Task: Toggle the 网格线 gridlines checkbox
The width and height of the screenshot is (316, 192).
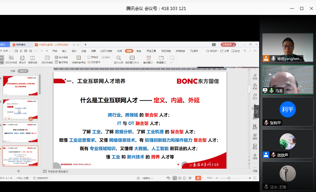Action: pyautogui.click(x=89, y=57)
